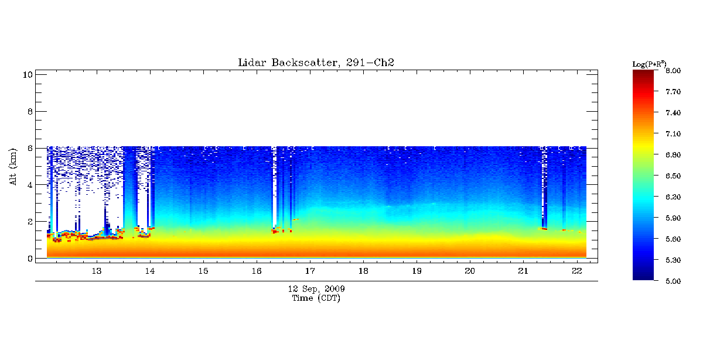Image resolution: width=703 pixels, height=351 pixels.
Task: Click the time axis label 17
Action: (310, 271)
